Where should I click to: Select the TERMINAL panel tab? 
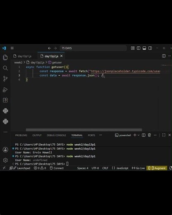[x=77, y=135]
